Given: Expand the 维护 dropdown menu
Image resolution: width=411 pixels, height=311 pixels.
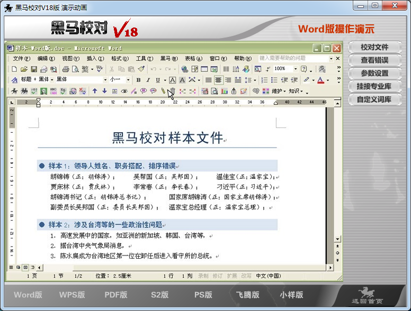Looking at the screenshot, I should tap(279, 91).
